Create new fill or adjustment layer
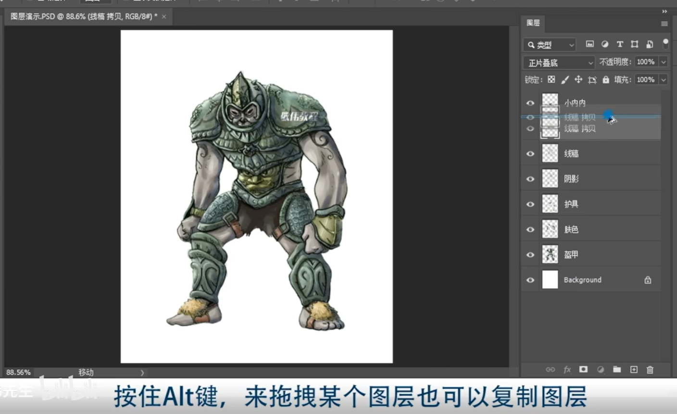677x414 pixels. click(x=601, y=369)
